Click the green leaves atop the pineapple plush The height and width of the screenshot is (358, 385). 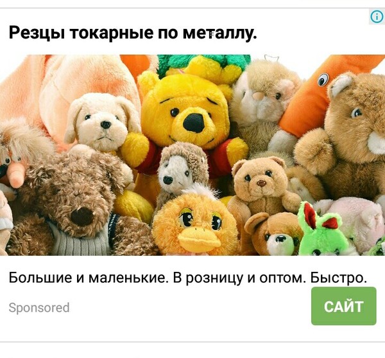pos(204,62)
